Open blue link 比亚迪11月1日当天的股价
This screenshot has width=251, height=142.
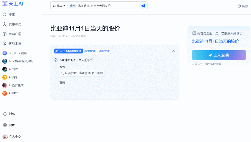[x=215, y=41]
